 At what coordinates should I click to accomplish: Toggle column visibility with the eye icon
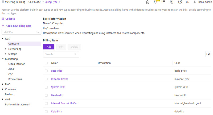(208, 54)
